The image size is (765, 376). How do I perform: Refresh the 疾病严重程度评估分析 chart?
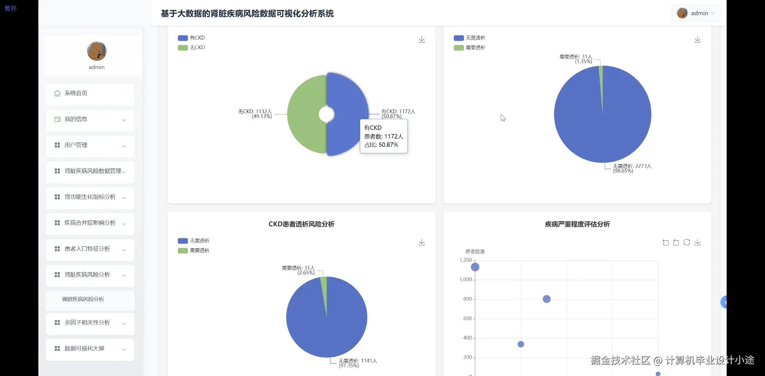coord(687,242)
